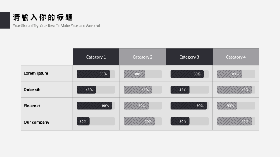Click Our company's Category 2 20% bar
This screenshot has height=157, width=280.
coord(139,121)
